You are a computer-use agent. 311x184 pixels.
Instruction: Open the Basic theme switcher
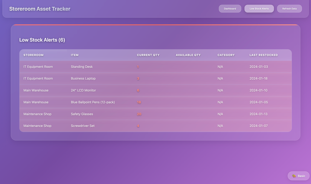(x=299, y=176)
